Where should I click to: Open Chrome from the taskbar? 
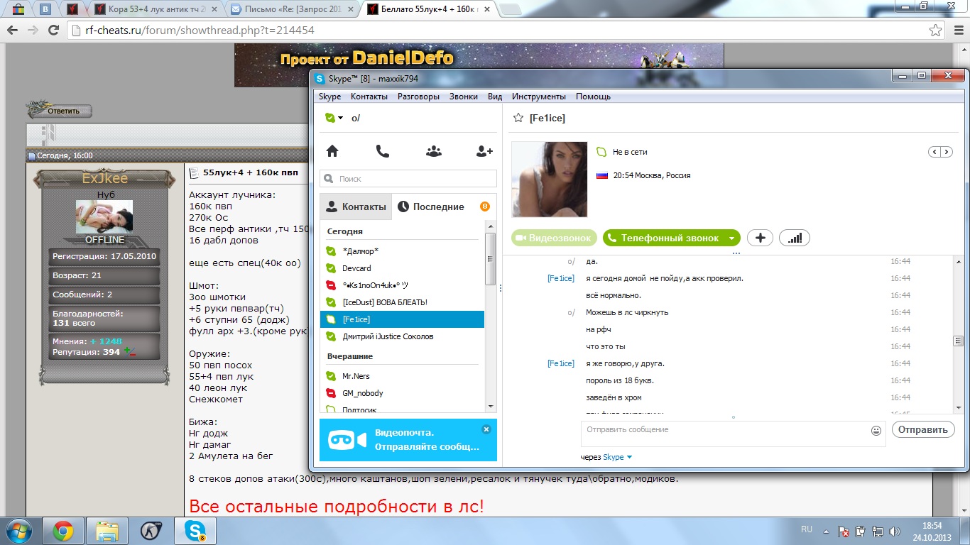tap(62, 531)
